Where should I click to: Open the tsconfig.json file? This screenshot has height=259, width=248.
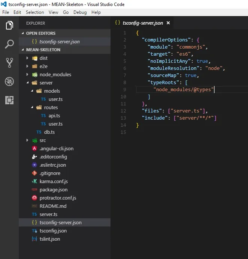64,231
